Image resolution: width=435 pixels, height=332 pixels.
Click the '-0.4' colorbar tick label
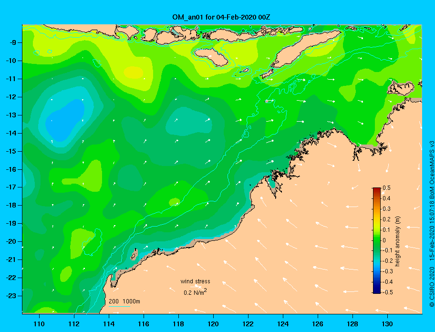(387, 282)
